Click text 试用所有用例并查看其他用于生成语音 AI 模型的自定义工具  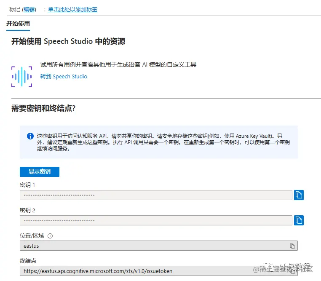pos(118,65)
